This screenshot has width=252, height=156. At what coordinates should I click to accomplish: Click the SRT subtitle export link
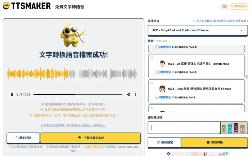point(76,115)
